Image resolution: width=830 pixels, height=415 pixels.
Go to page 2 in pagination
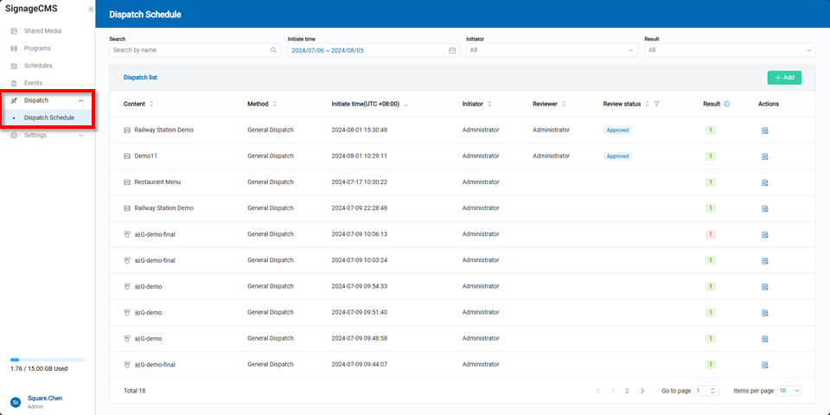coord(627,391)
